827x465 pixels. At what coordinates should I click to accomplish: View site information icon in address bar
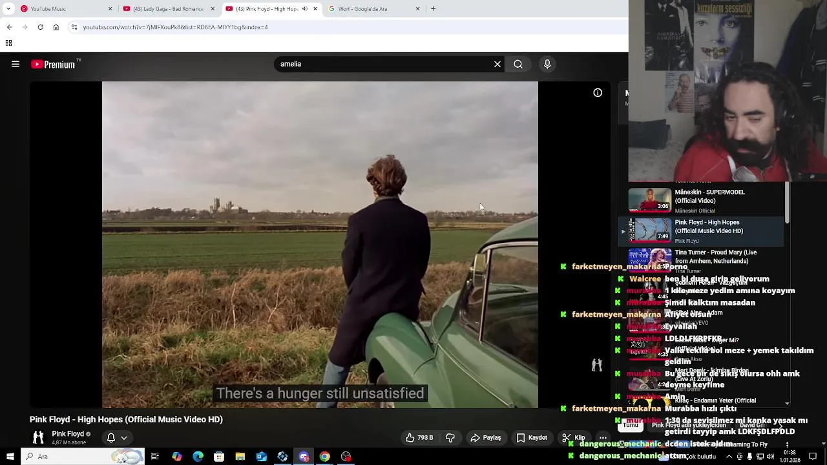[x=74, y=27]
